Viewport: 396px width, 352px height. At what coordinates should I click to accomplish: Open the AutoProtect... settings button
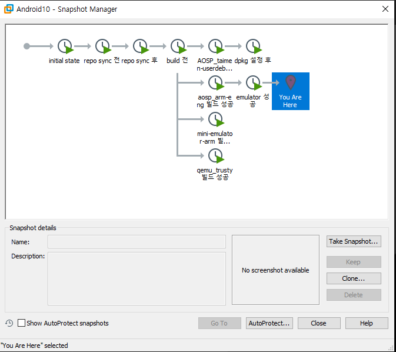pos(269,323)
